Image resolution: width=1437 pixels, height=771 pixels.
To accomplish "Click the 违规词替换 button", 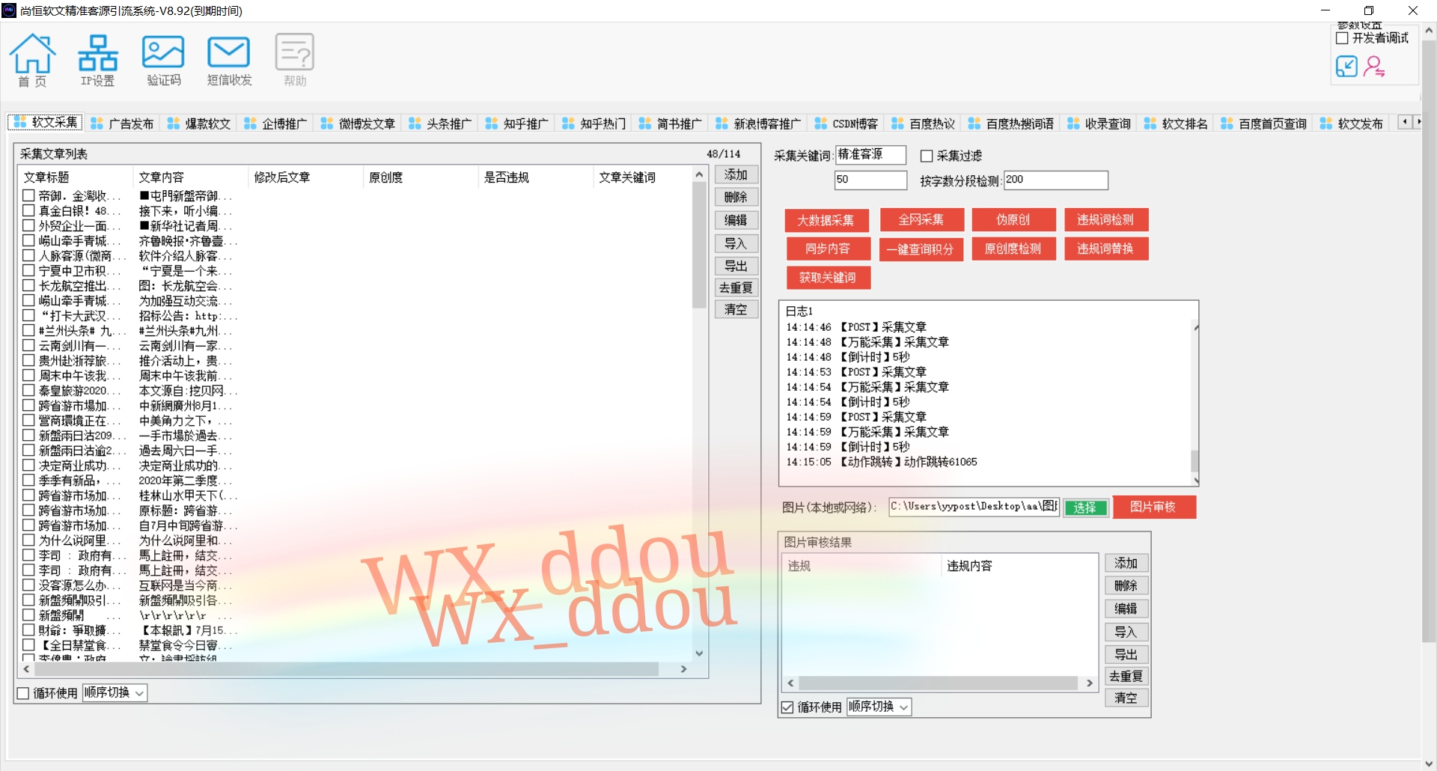I will pos(1106,249).
